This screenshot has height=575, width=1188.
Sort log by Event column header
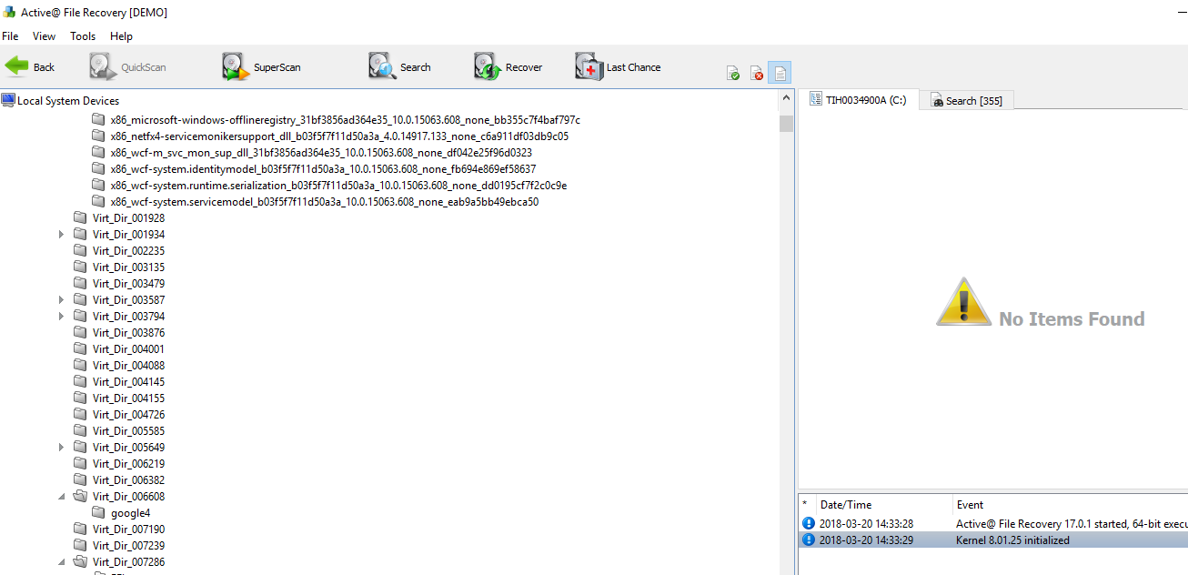click(1070, 505)
